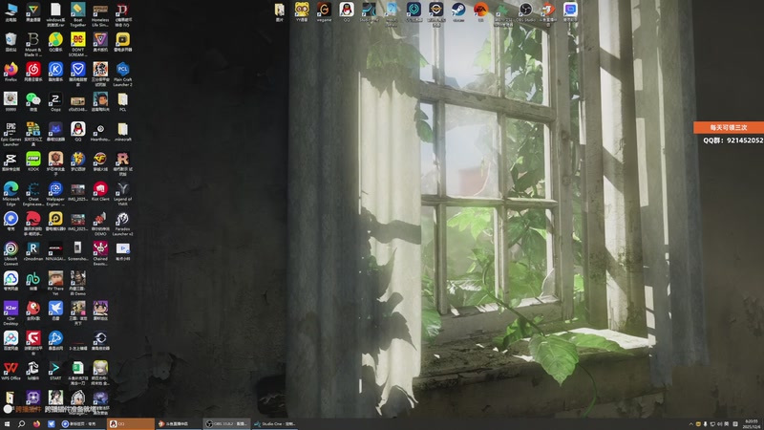Click QQ群: 921452052 text

pos(732,140)
